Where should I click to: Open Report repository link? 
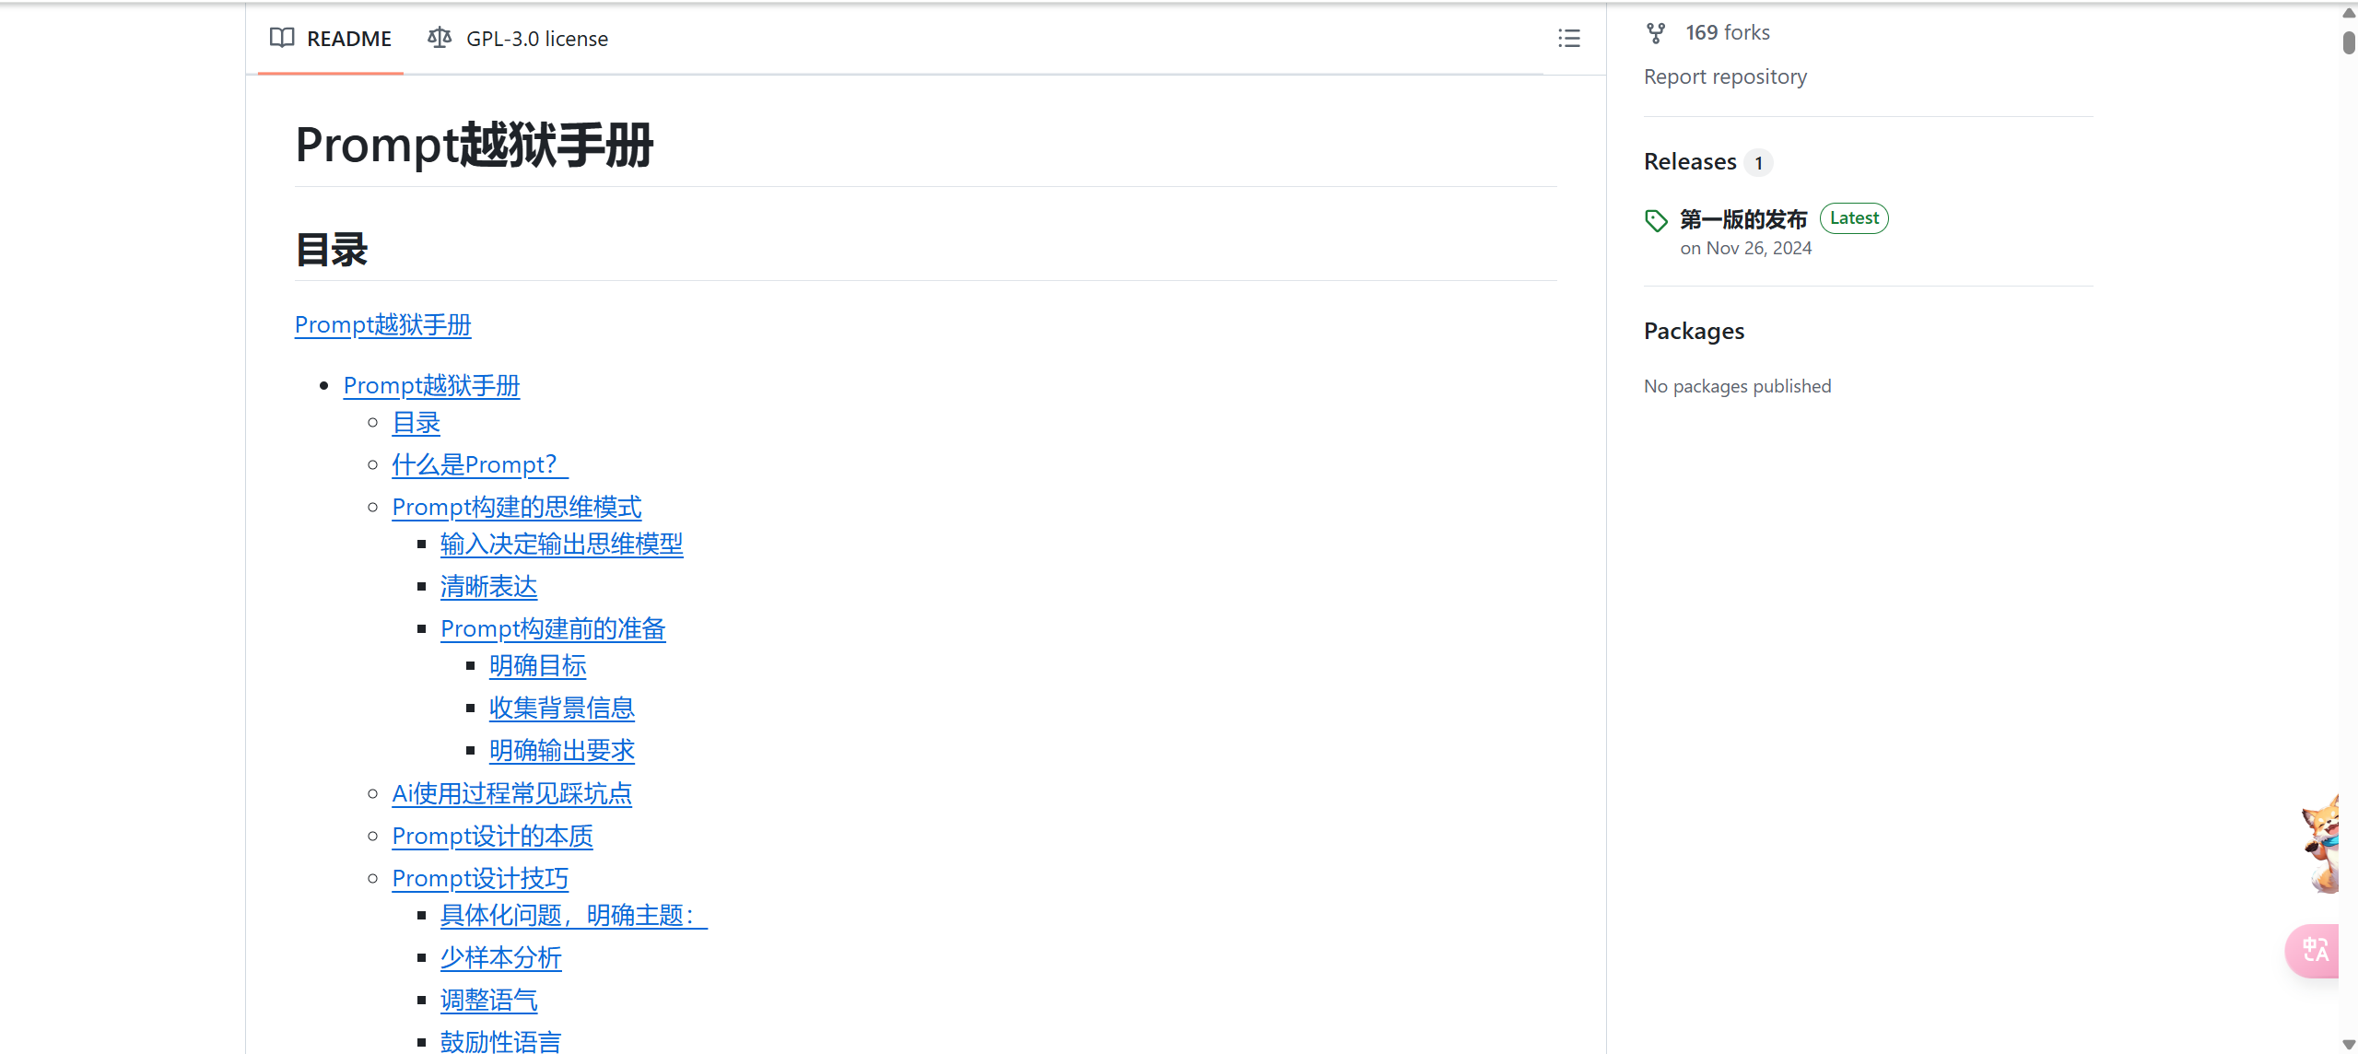tap(1725, 76)
